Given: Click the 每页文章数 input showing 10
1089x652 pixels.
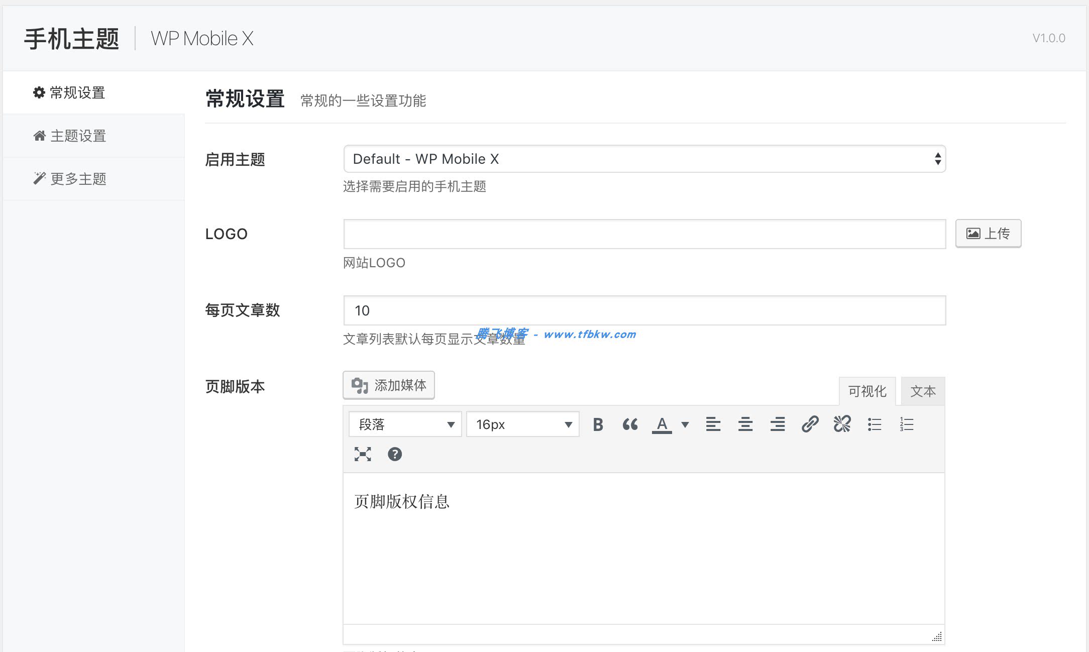Looking at the screenshot, I should [644, 310].
